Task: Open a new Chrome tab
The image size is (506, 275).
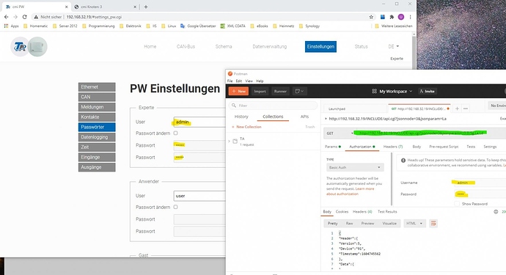Action: click(x=146, y=7)
